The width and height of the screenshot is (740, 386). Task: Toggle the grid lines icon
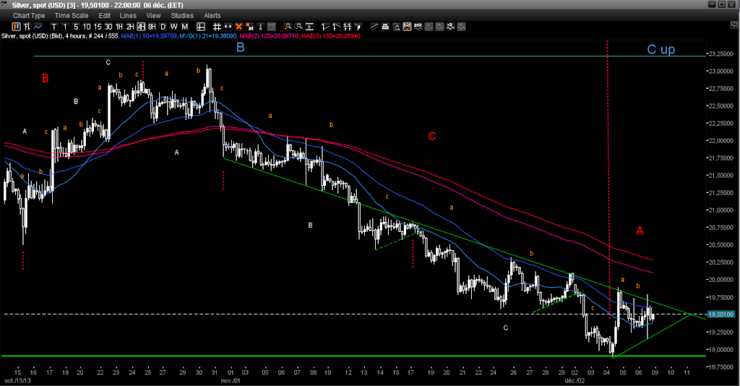(217, 27)
